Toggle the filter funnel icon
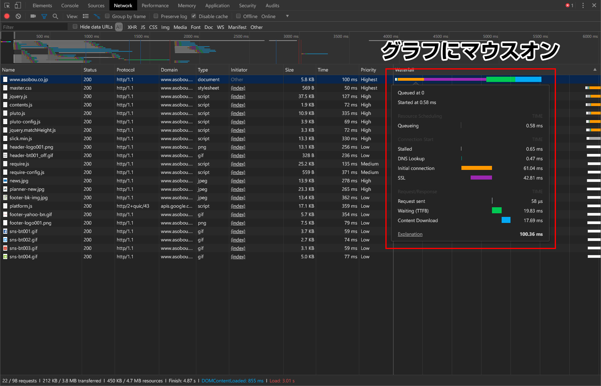The image size is (601, 386). coord(44,16)
